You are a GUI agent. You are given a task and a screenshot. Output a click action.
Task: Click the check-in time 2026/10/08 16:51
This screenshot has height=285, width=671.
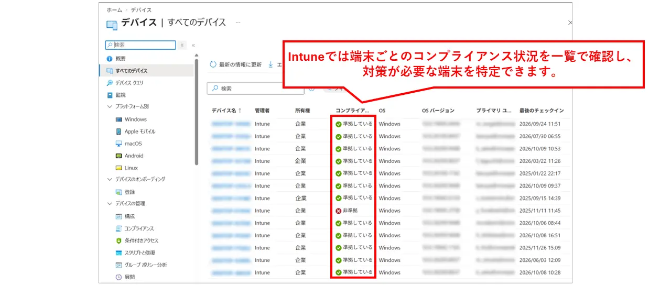pos(540,235)
